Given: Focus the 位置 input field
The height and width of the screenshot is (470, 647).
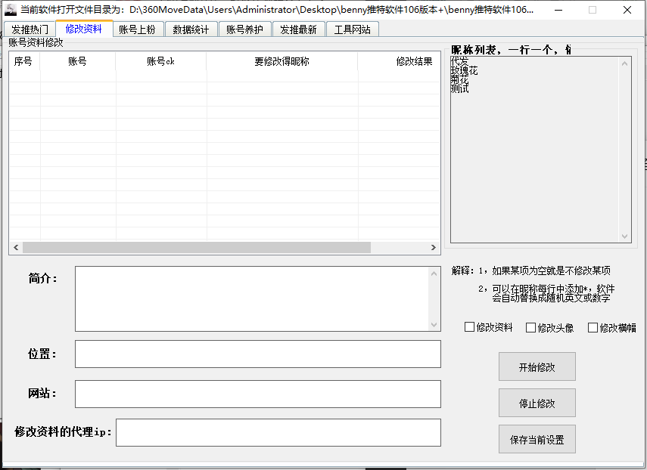Looking at the screenshot, I should (257, 354).
